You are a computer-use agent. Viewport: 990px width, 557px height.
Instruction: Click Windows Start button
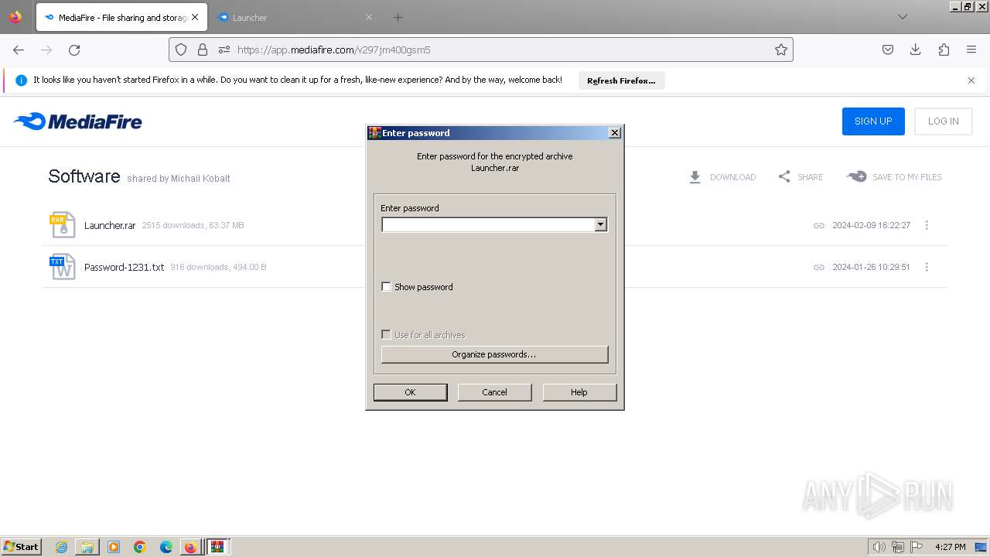click(x=22, y=547)
